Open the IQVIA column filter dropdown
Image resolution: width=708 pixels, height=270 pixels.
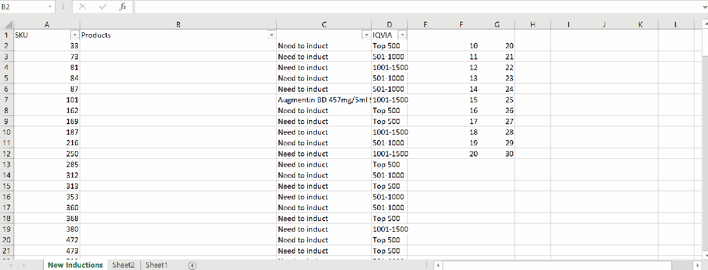tap(402, 35)
